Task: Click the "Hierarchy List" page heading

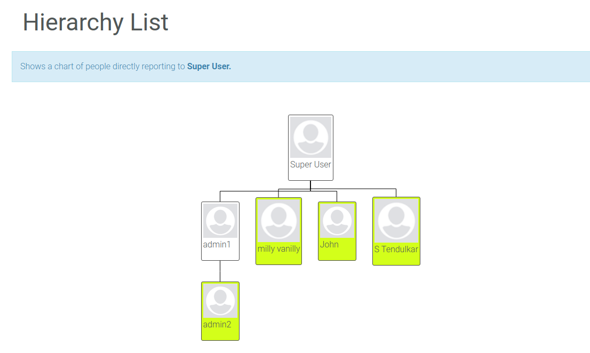Action: click(x=95, y=22)
